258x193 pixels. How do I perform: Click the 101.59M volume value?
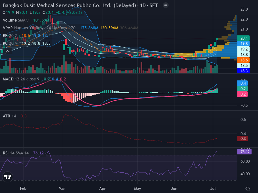(41, 20)
